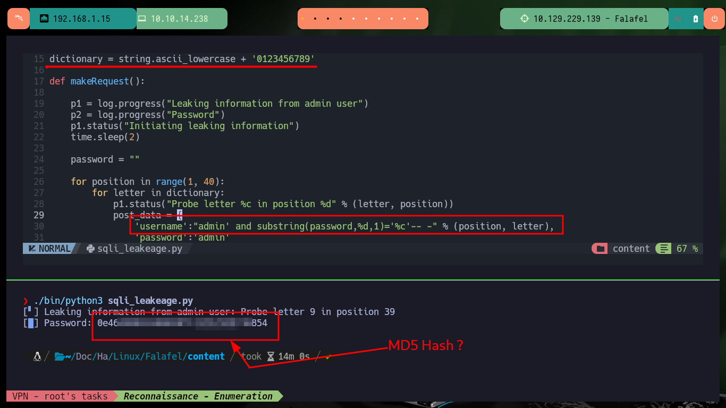
Task: Click the red folder icon in statusline
Action: pos(600,249)
